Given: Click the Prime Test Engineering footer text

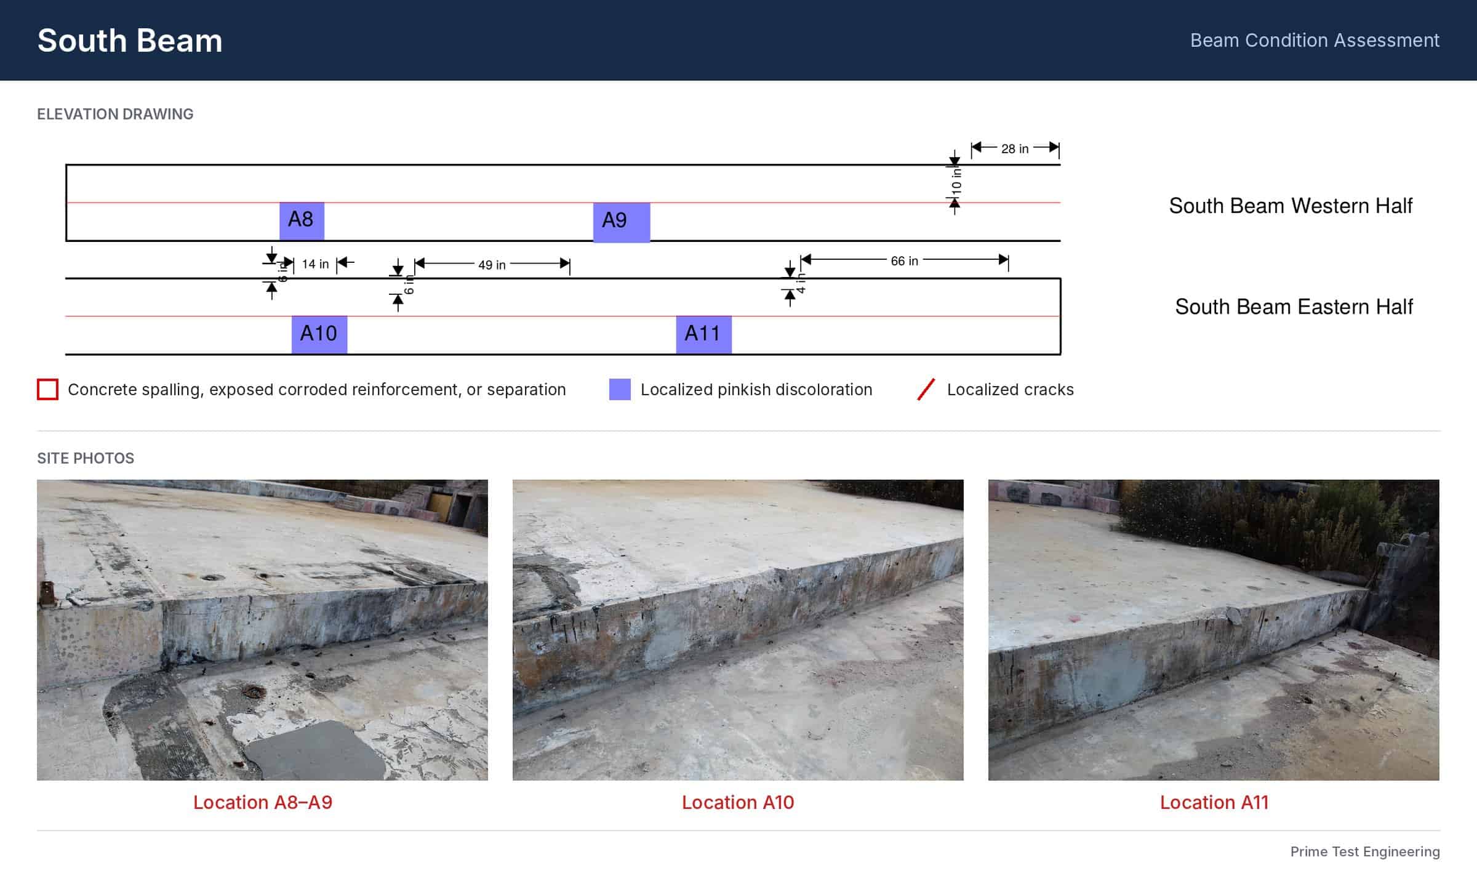Looking at the screenshot, I should click(x=1365, y=851).
